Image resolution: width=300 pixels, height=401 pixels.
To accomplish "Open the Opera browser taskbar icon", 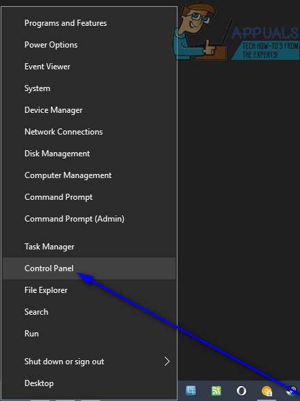I will coord(241,391).
